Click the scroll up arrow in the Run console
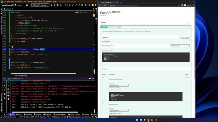Viewport: 218px width, 122px height. coord(8,82)
